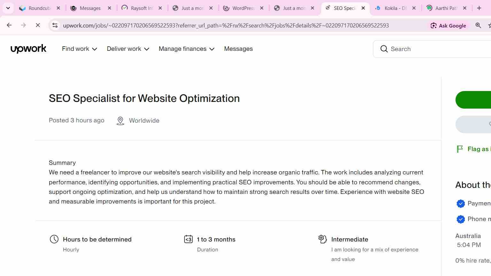Switch to the Raysoft browser tab

[x=142, y=8]
